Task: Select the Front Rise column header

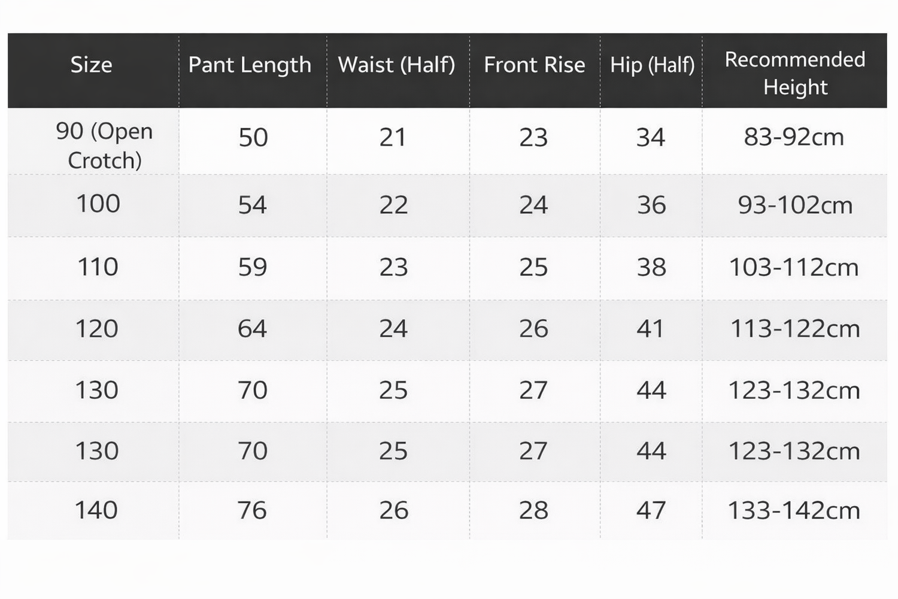Action: [534, 65]
